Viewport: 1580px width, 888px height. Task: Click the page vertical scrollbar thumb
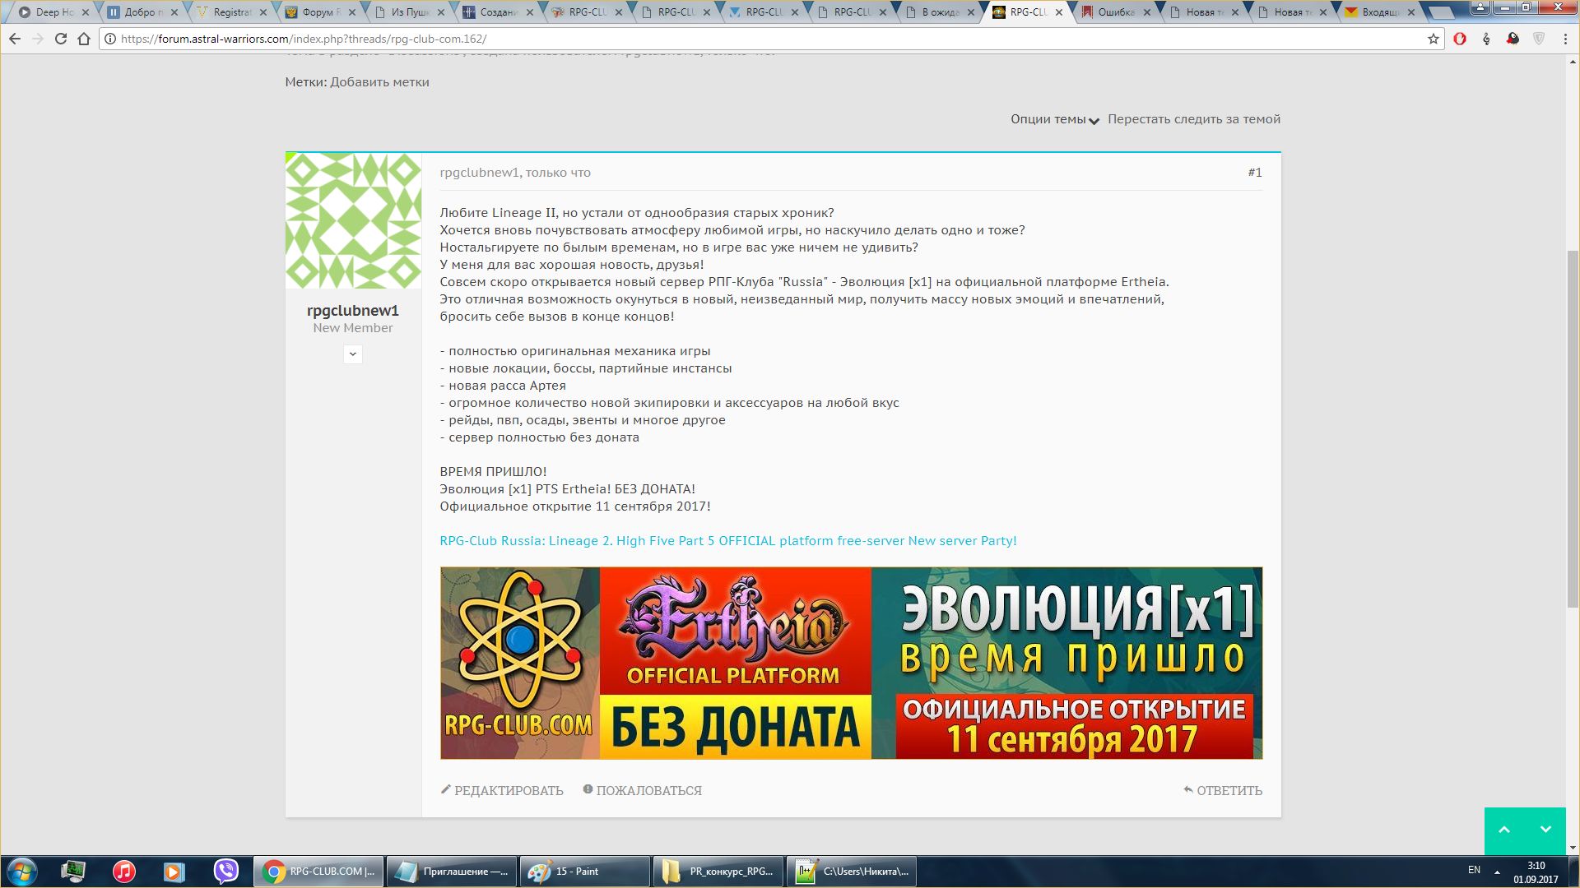pos(1573,428)
